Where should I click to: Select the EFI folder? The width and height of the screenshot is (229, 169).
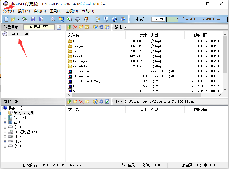coord(76,41)
